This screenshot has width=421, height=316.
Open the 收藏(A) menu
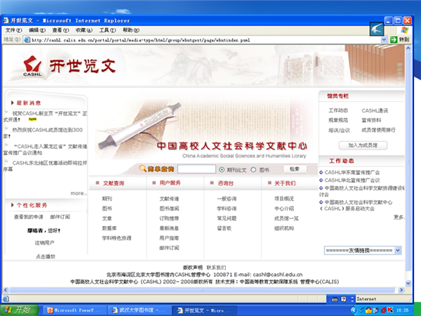(x=84, y=30)
